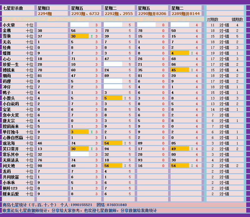Image resolution: width=250 pixels, height=217 pixels.
Task: Click the 2293期、6732 header cell
Action: click(85, 14)
